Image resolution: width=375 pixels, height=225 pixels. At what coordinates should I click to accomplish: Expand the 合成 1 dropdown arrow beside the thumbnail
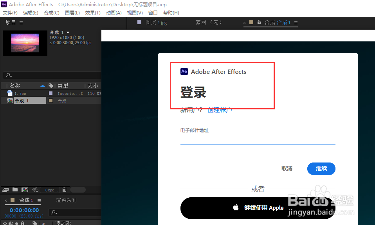click(68, 32)
